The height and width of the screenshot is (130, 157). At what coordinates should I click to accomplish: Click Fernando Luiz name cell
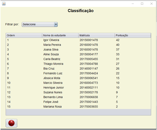point(53,73)
